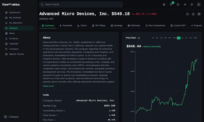Image resolution: width=204 pixels, height=122 pixels.
Task: Click the sparkle AI icon in top bar
Action: pyautogui.click(x=185, y=5)
